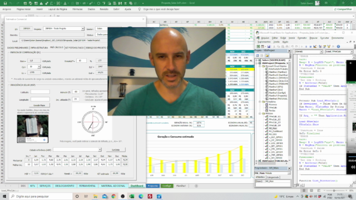Open the M0_Main dropdown in Properties panel
The width and height of the screenshot is (356, 200).
[x=289, y=173]
